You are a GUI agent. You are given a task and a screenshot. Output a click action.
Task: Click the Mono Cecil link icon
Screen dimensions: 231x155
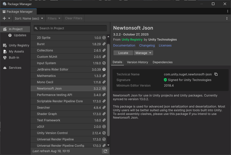point(104,82)
